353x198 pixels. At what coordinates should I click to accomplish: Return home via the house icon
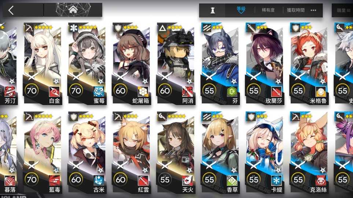(x=73, y=10)
